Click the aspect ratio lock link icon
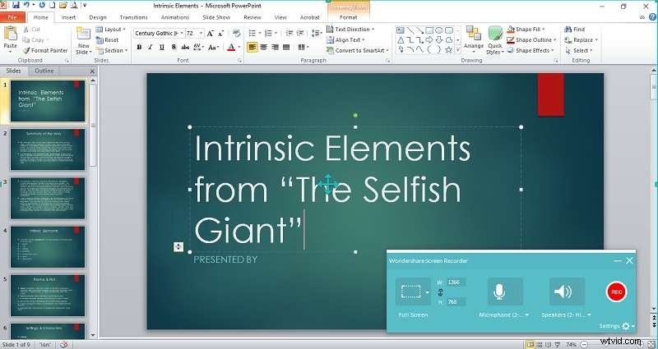658x349 pixels. tap(440, 292)
